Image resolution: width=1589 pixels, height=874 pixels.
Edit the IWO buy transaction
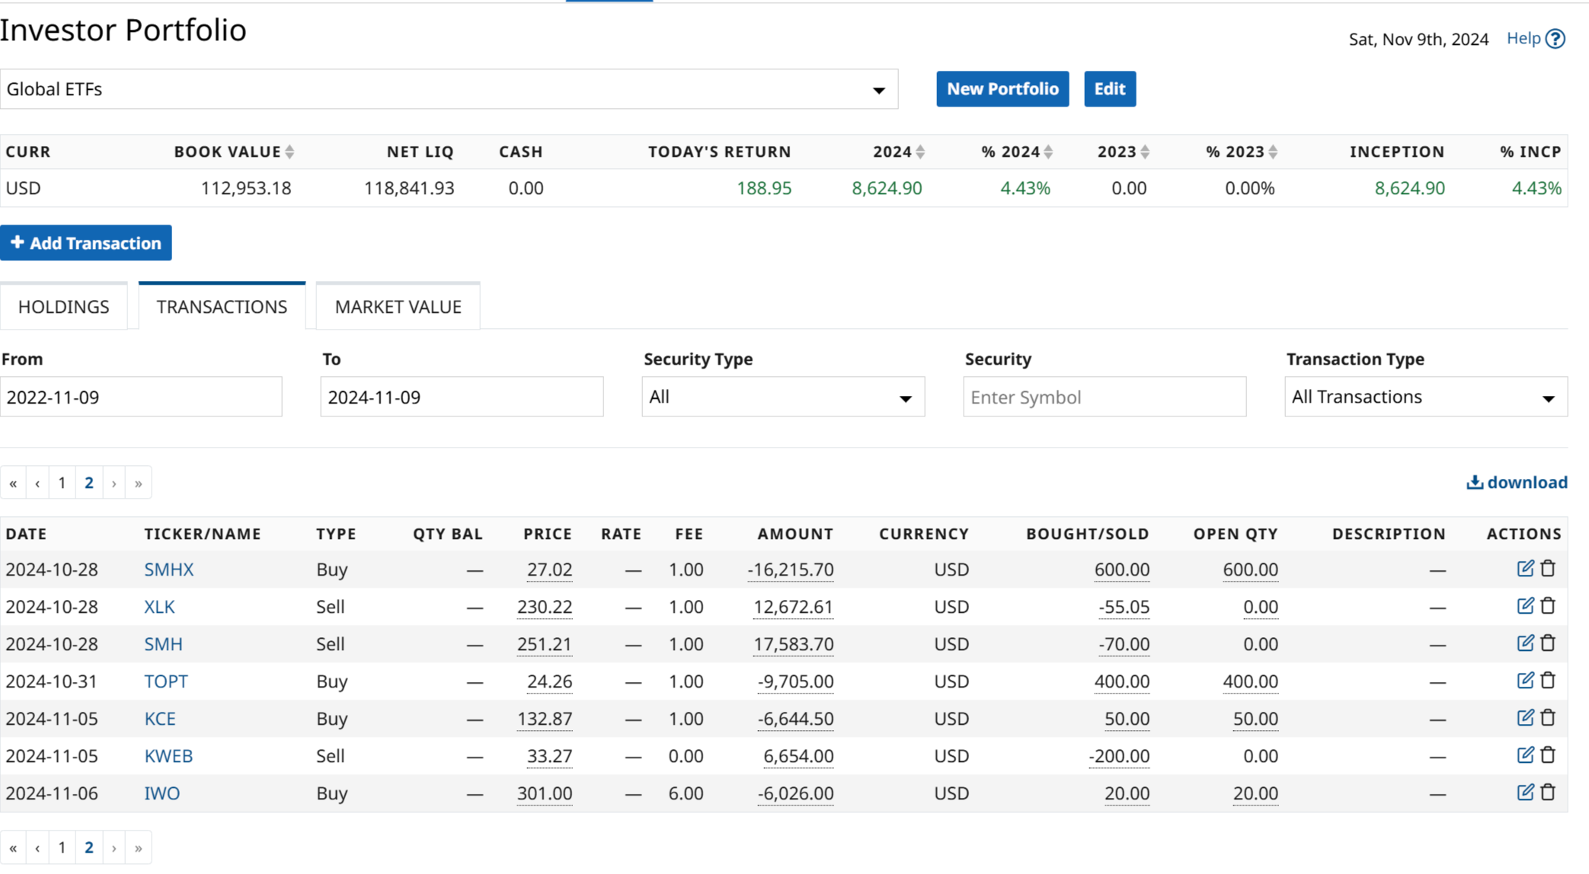1524,793
